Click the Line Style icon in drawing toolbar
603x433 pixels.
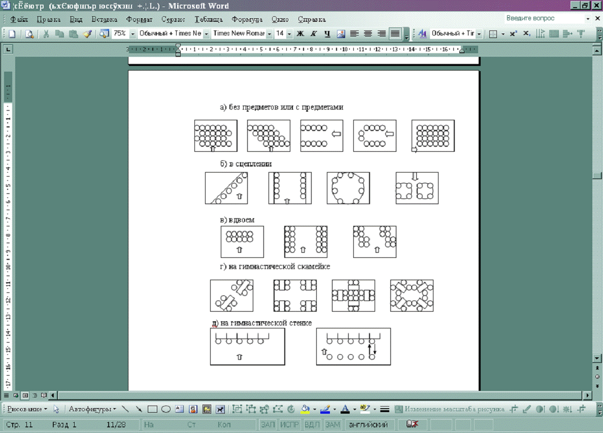[x=384, y=409]
